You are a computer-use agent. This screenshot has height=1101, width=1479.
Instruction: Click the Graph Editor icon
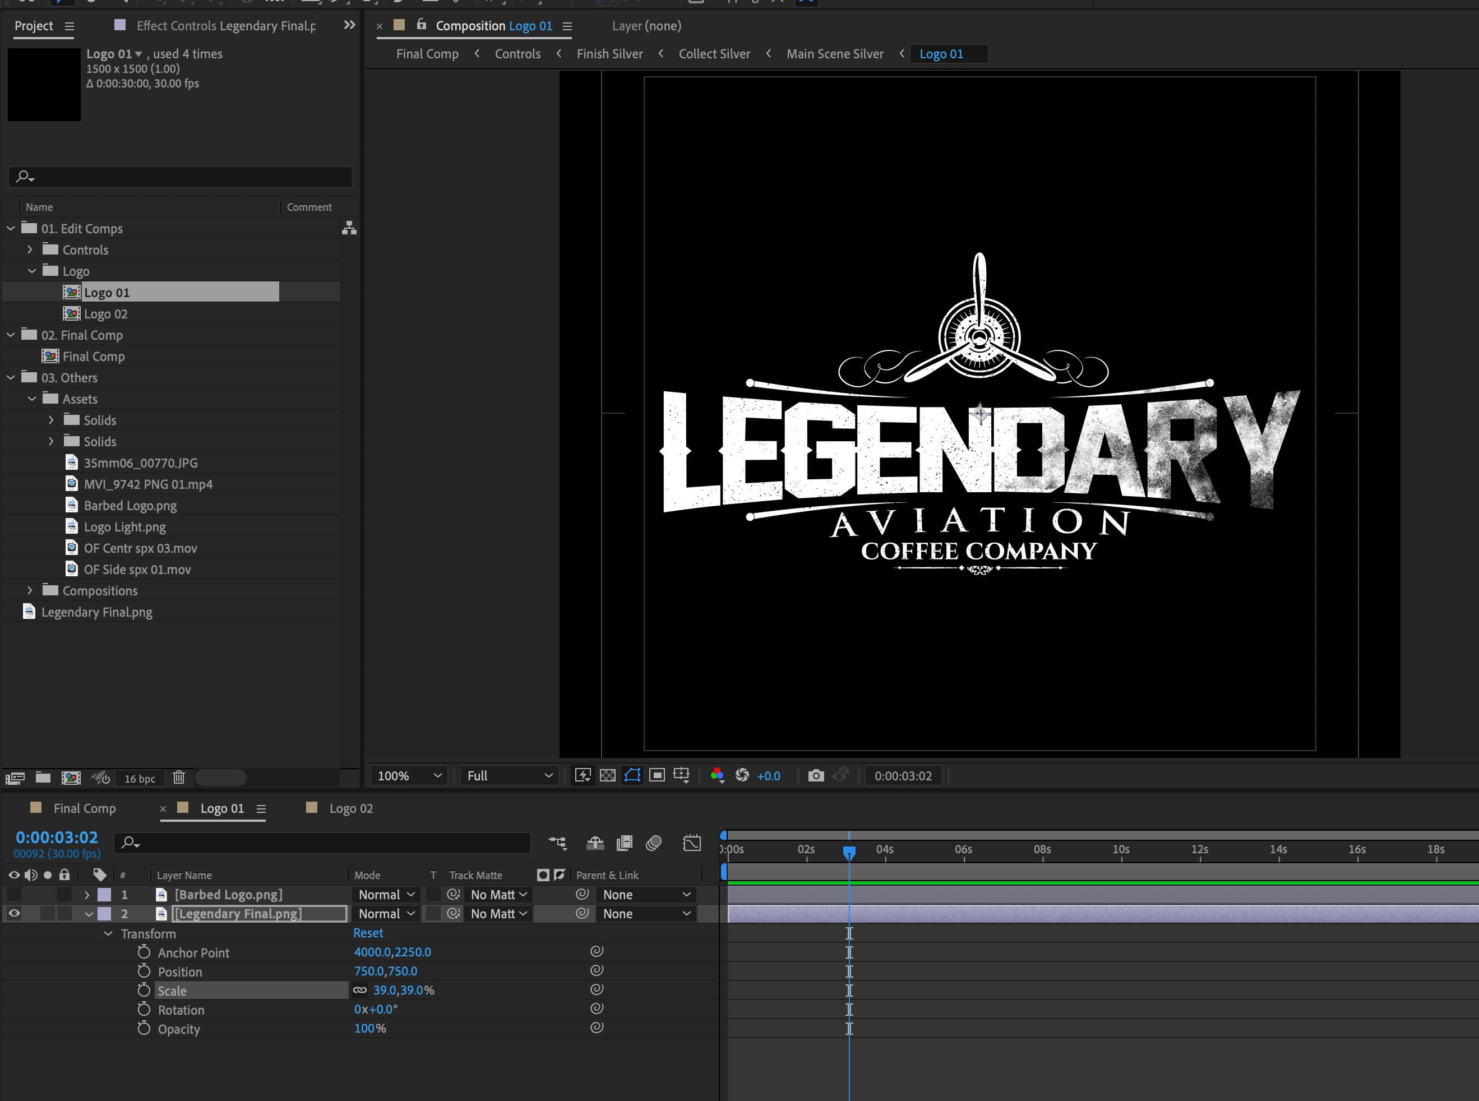coord(692,842)
